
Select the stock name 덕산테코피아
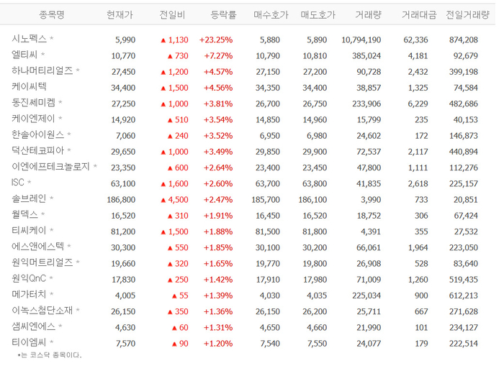pyautogui.click(x=38, y=150)
